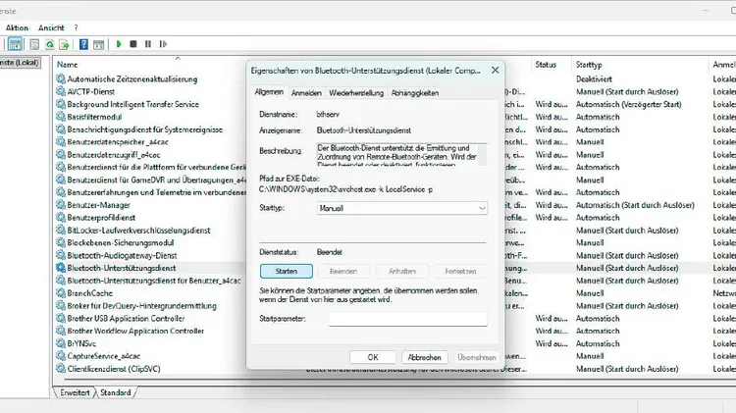Click the green Start Service toolbar icon

pyautogui.click(x=119, y=44)
